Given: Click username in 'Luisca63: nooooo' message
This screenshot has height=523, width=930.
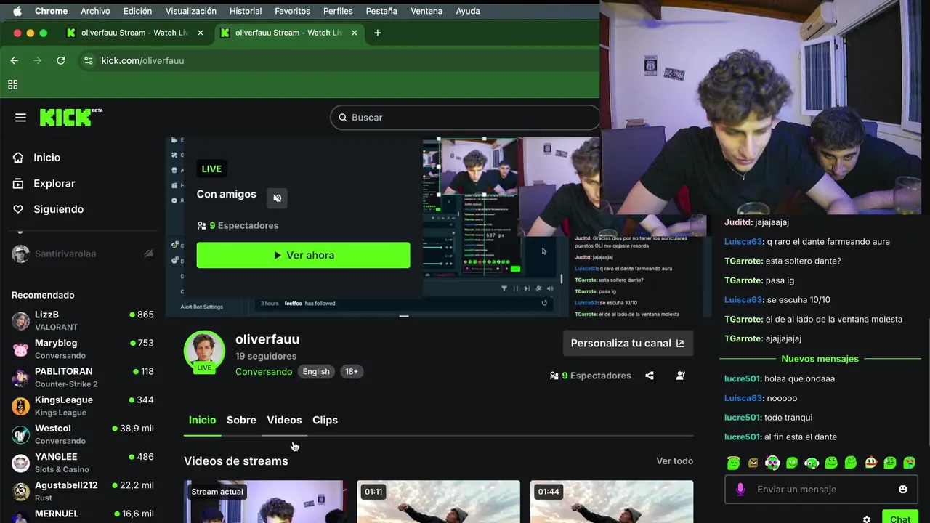Looking at the screenshot, I should click(x=743, y=398).
